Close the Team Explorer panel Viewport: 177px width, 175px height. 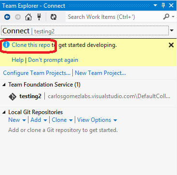click(171, 5)
